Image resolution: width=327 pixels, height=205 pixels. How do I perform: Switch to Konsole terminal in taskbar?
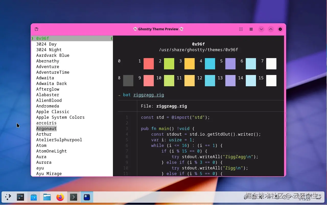74,197
